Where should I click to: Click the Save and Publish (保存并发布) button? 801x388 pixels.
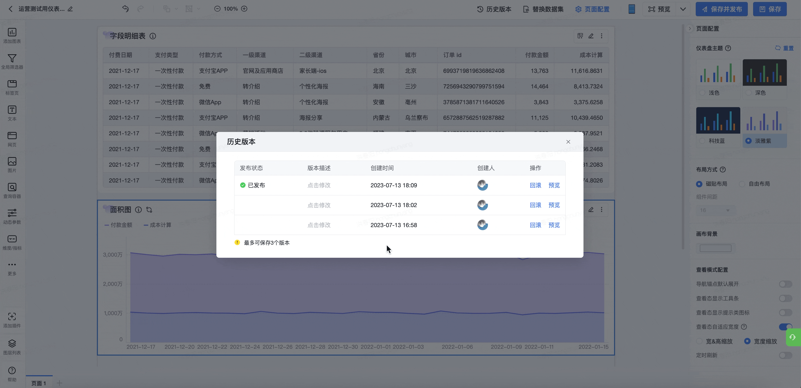coord(721,9)
